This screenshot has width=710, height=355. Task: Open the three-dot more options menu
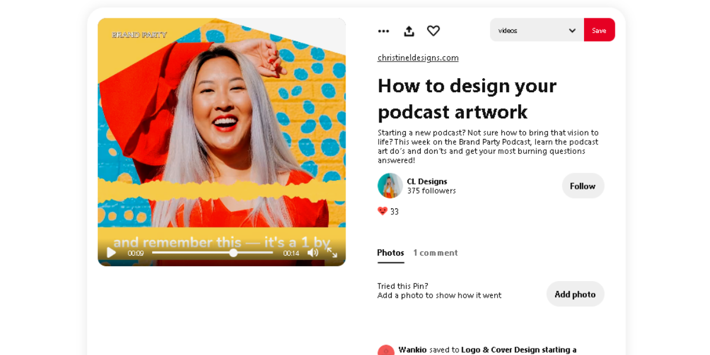(383, 31)
